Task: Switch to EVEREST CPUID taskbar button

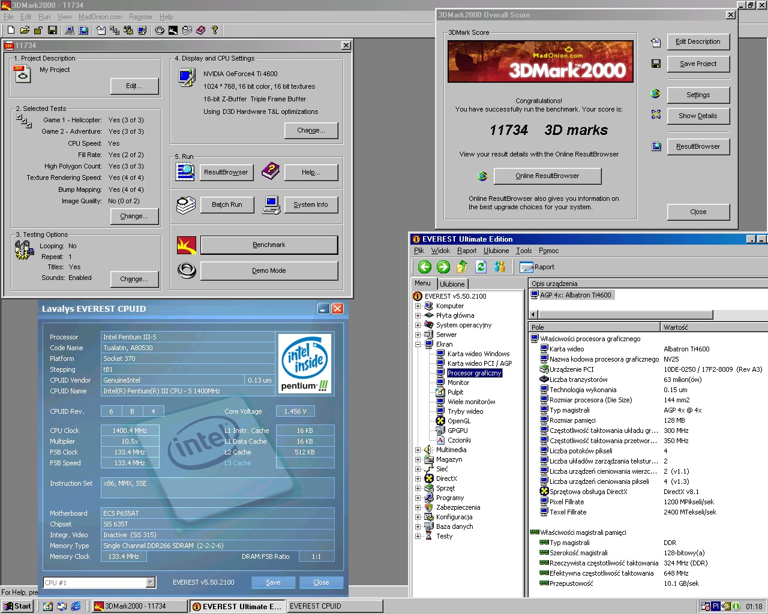Action: click(x=335, y=606)
